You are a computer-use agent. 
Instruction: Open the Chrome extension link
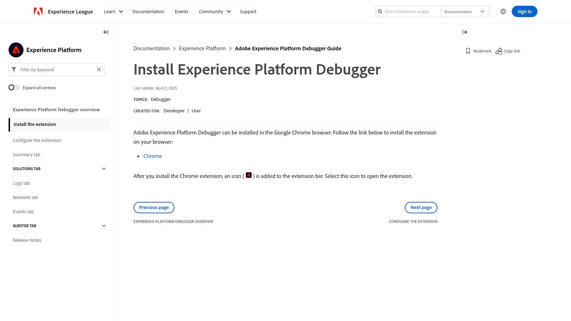152,156
